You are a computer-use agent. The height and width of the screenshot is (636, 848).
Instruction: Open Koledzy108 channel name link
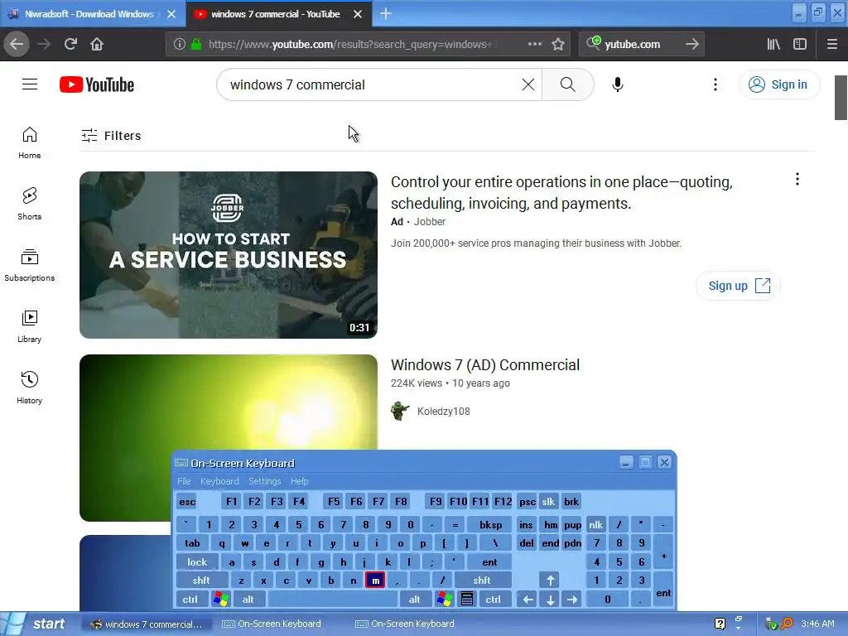444,411
